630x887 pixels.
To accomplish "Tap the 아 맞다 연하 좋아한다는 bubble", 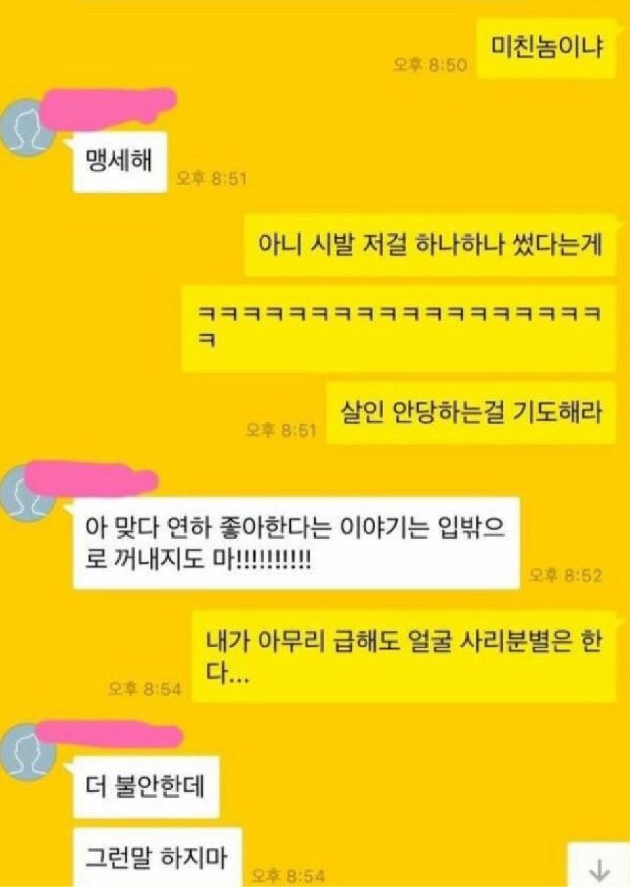I will click(x=297, y=543).
